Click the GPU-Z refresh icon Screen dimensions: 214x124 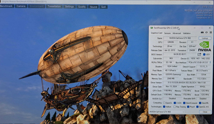click(207, 32)
